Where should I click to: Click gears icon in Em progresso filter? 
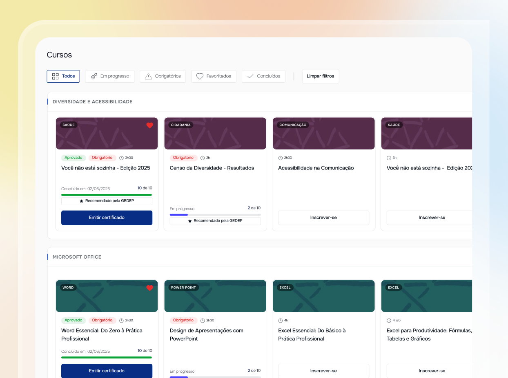point(94,76)
